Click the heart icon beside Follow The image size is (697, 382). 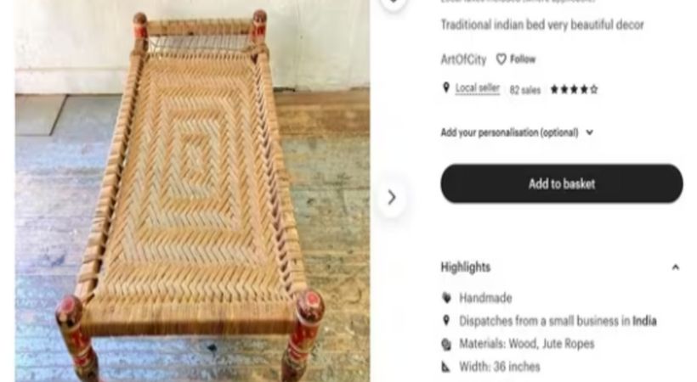501,59
